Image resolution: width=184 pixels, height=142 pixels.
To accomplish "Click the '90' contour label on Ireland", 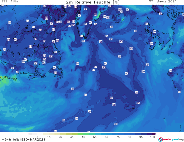I will pos(151,43).
